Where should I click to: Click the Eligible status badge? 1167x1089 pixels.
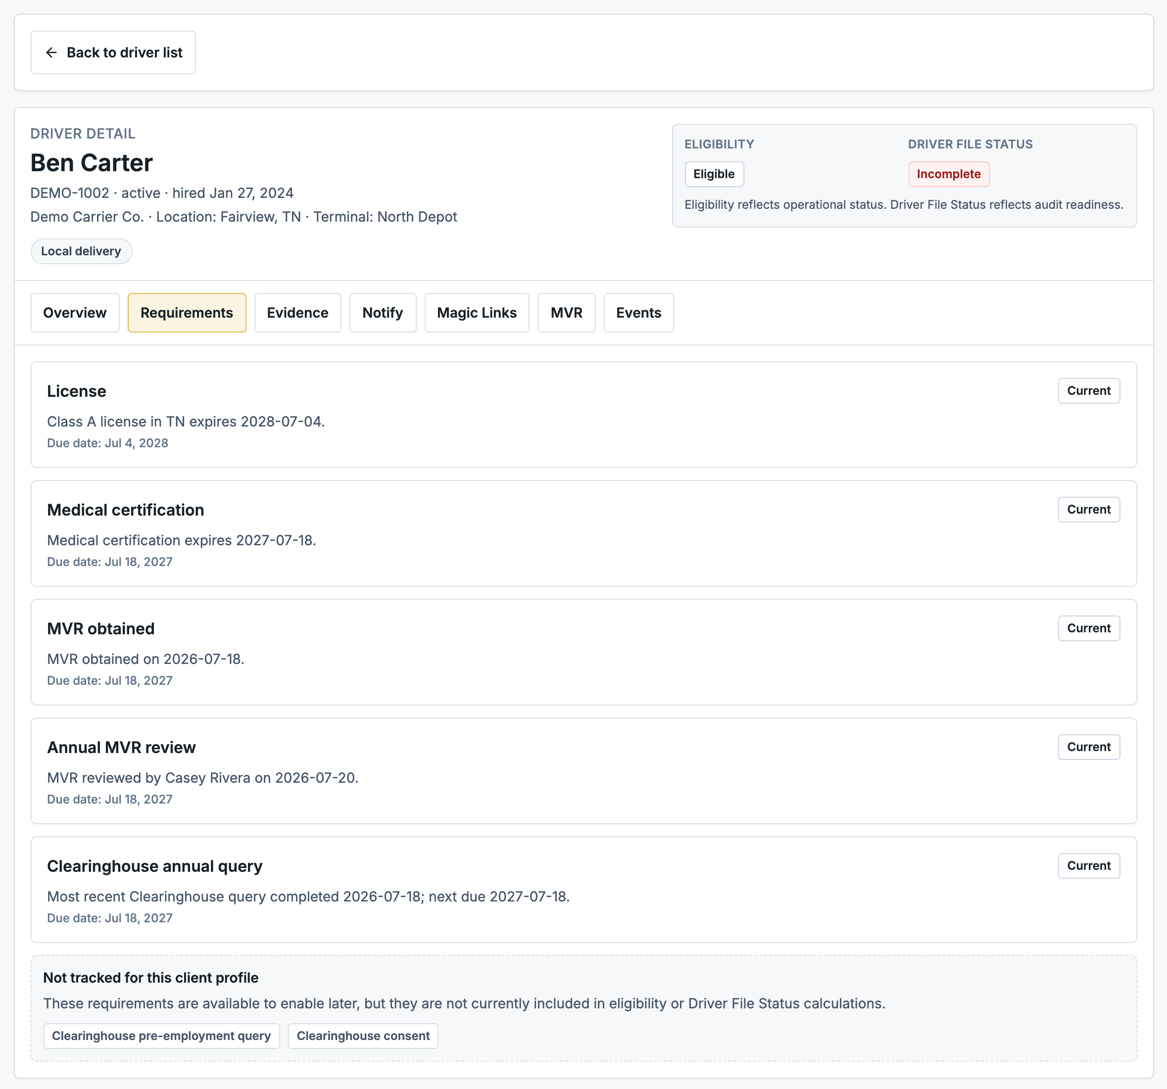pyautogui.click(x=714, y=174)
